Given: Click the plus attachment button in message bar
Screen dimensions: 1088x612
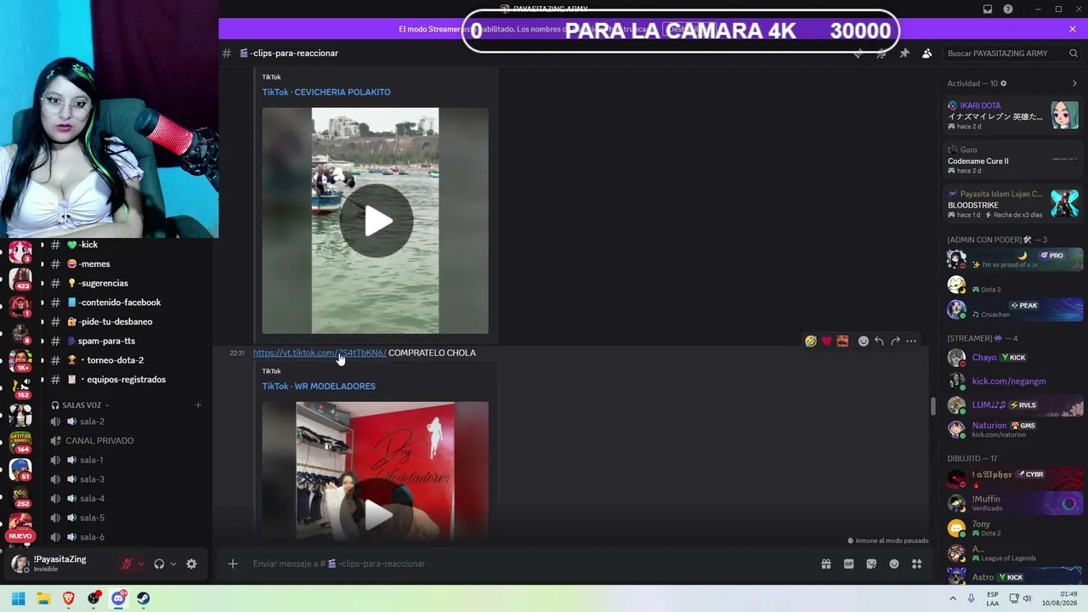Looking at the screenshot, I should (233, 564).
